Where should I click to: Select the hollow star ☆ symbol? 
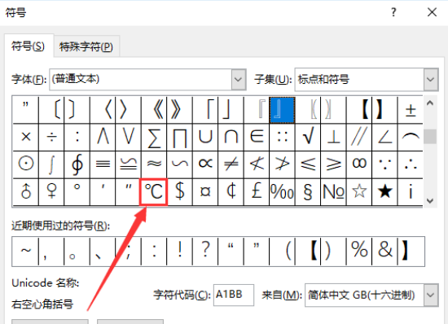[x=359, y=192]
